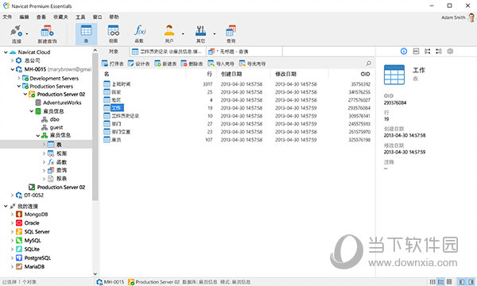Switch to list view icon in status bar
Screen dimensions: 477x286
click(432, 282)
